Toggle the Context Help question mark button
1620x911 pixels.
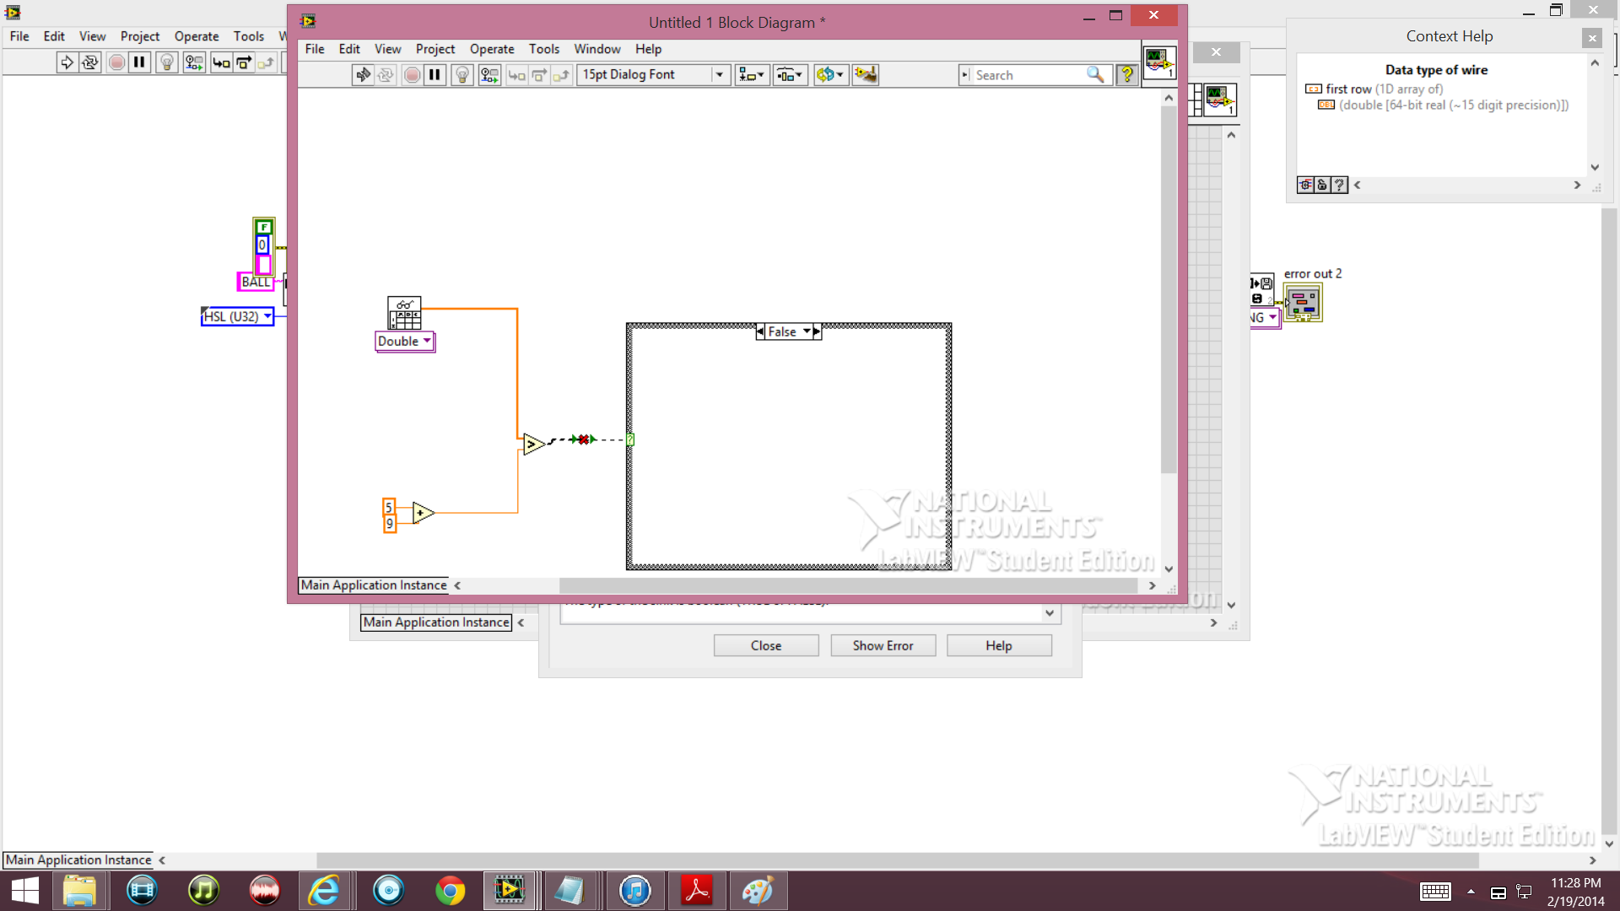pos(1126,75)
